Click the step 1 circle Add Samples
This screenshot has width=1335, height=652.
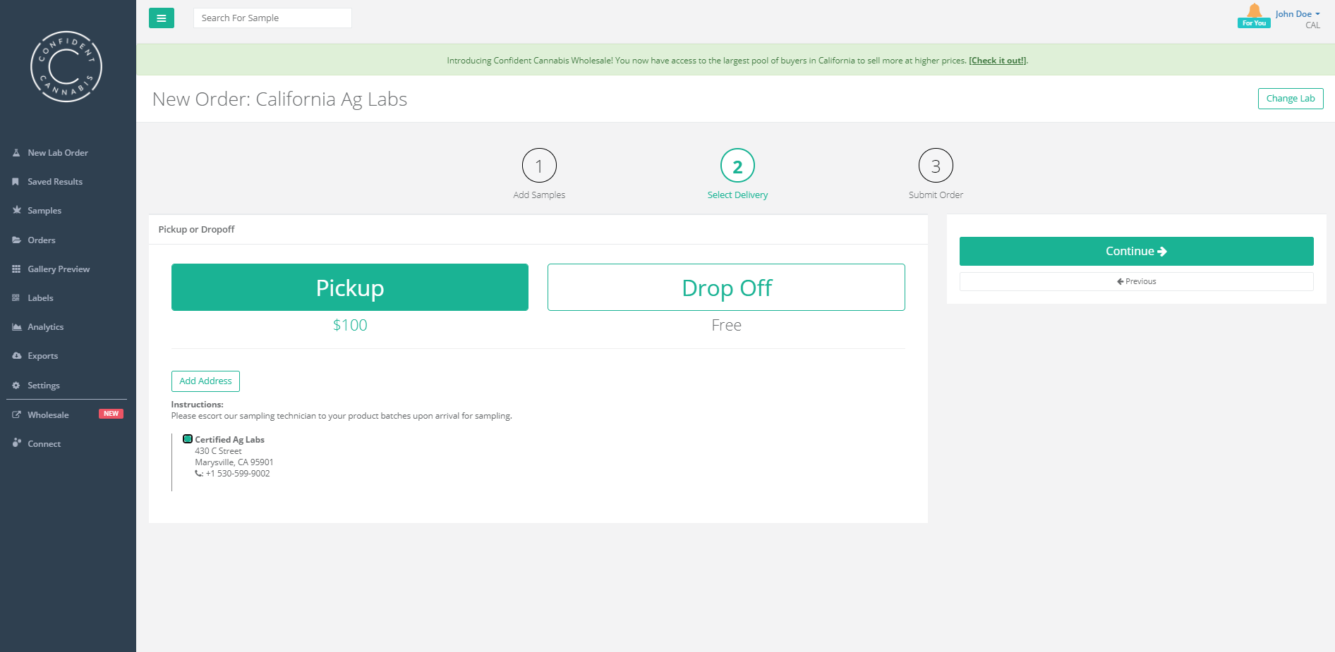pos(539,166)
